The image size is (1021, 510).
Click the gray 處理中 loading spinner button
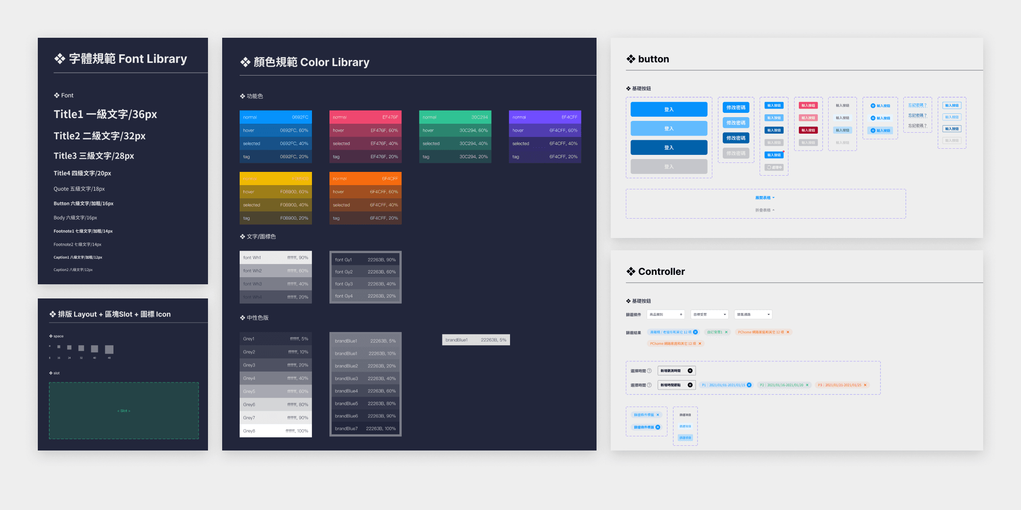tap(774, 167)
